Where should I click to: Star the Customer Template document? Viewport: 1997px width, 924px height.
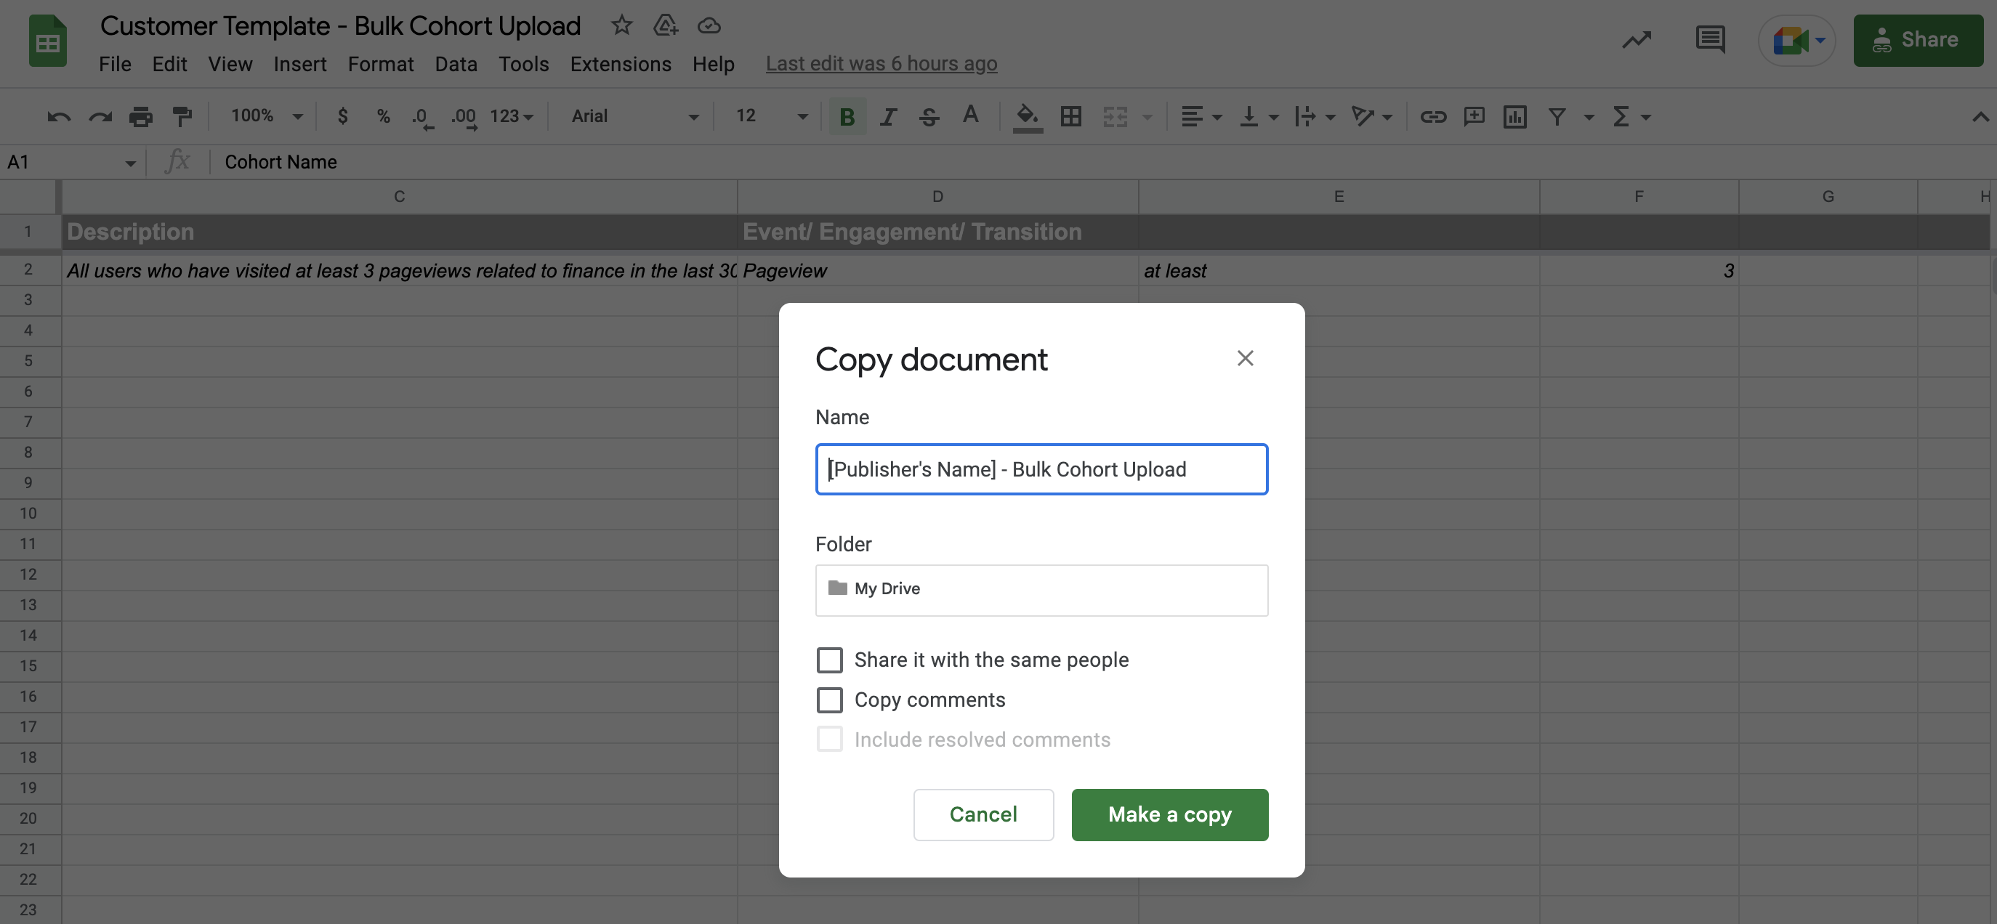pos(621,25)
